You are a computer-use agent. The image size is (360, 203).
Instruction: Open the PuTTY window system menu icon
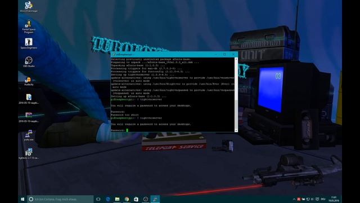pos(114,55)
